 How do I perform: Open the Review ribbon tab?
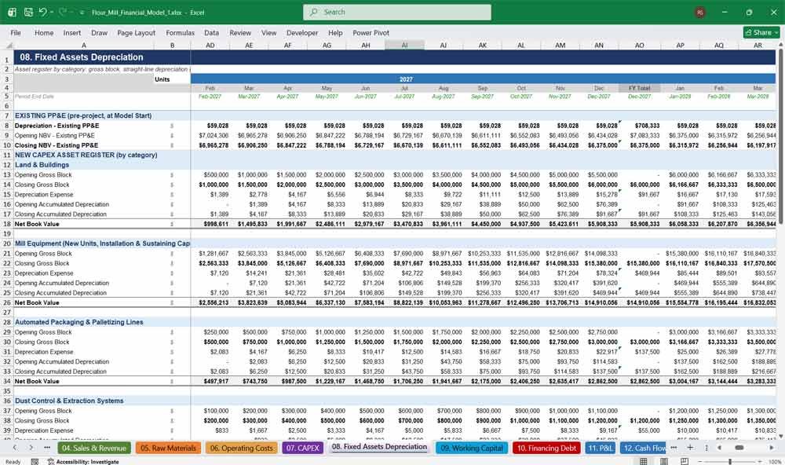click(x=240, y=32)
